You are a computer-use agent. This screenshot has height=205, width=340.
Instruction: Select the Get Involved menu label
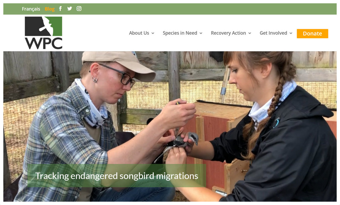point(273,33)
